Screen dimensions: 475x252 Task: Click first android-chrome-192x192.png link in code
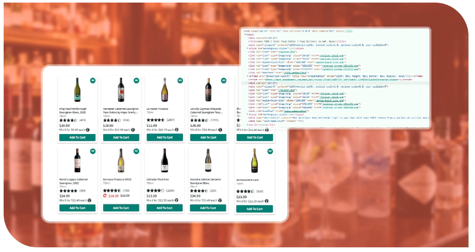click(x=341, y=66)
